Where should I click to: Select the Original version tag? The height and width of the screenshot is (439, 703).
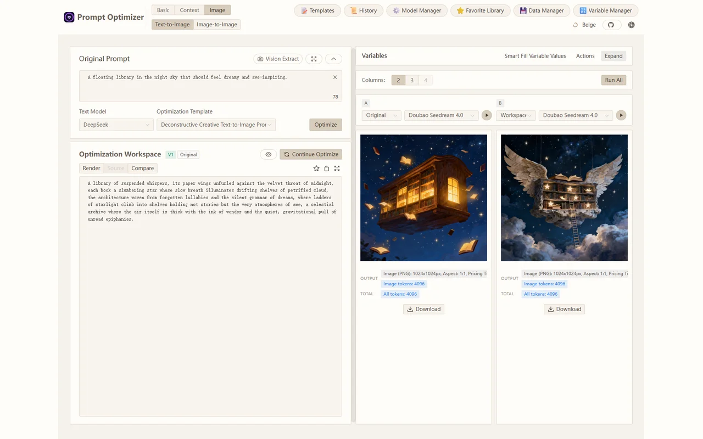click(x=188, y=155)
